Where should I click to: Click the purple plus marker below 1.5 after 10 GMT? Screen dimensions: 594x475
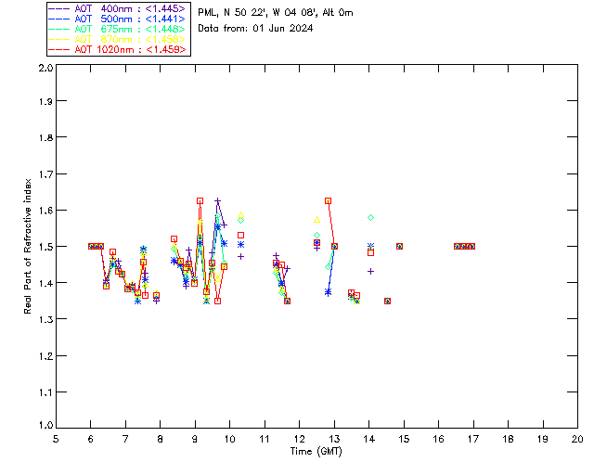[x=241, y=256]
